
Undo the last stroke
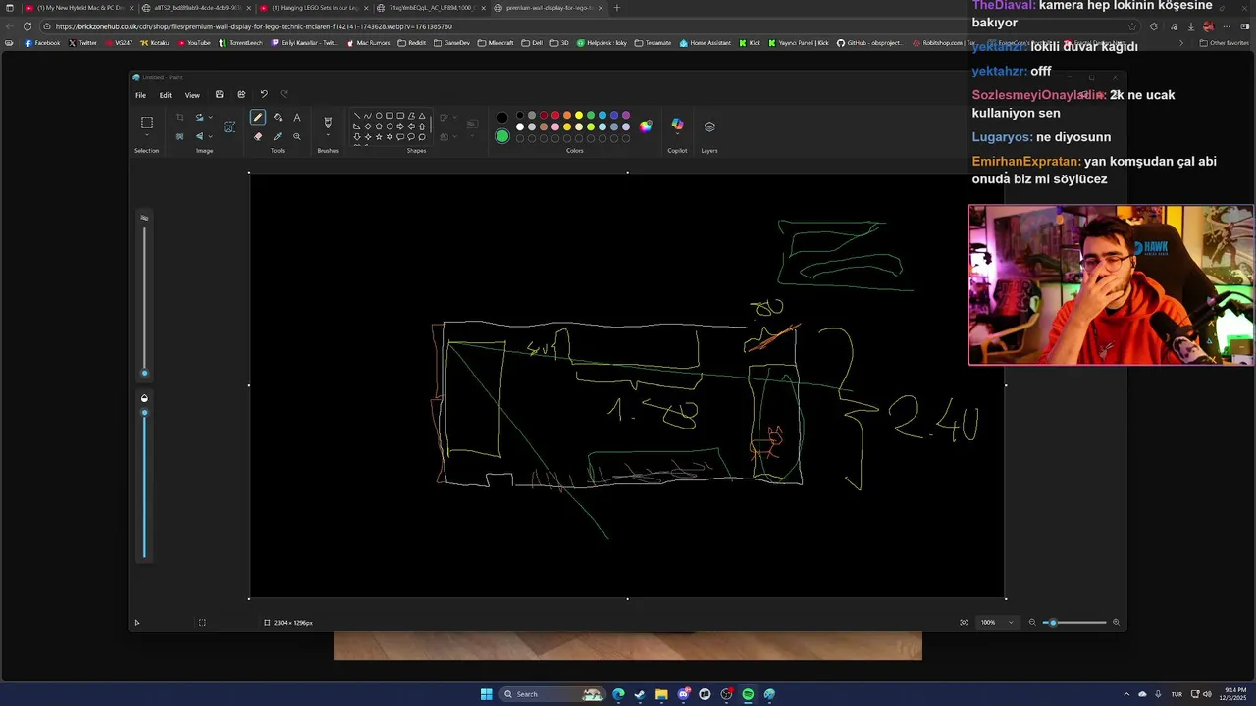264,95
